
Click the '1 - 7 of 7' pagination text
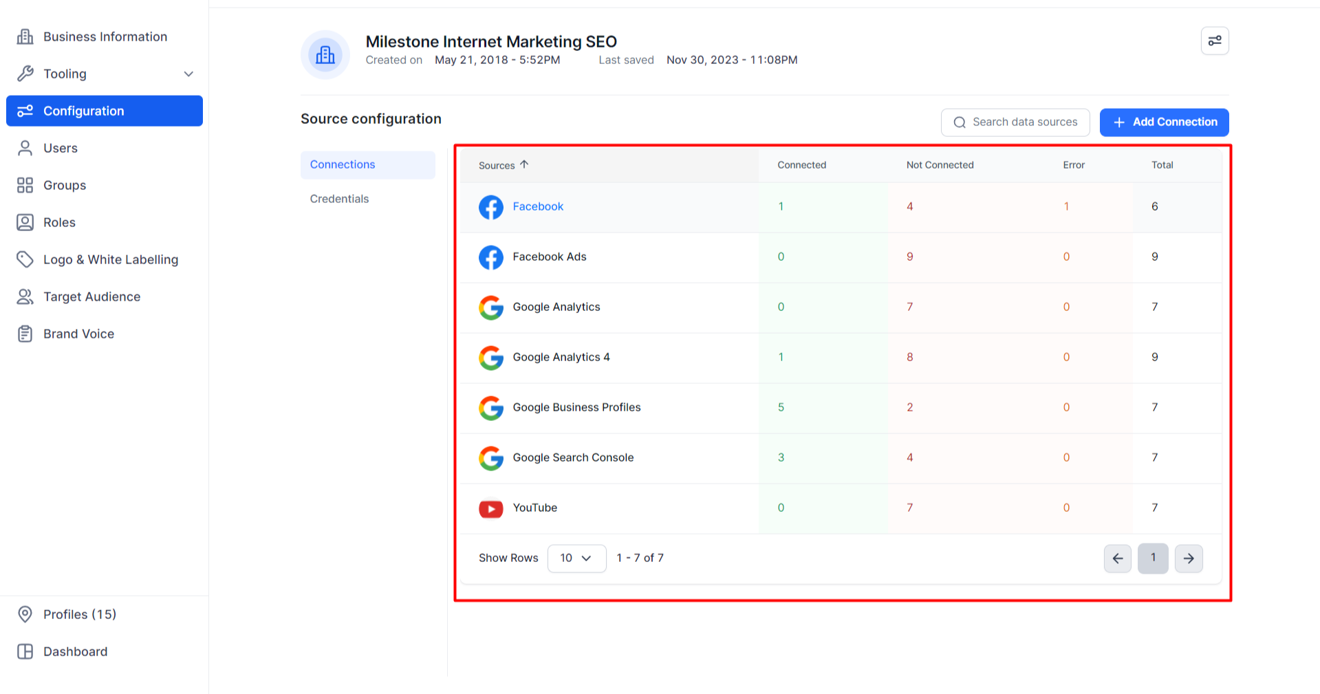point(640,558)
